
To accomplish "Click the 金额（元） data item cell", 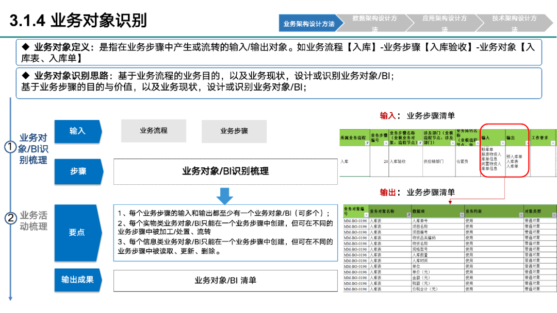I will 438,277.
